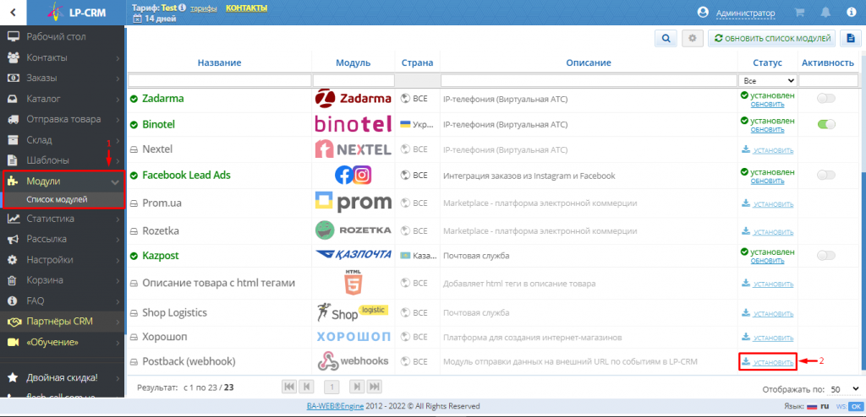
Task: Click the Prom module logo
Action: [353, 203]
